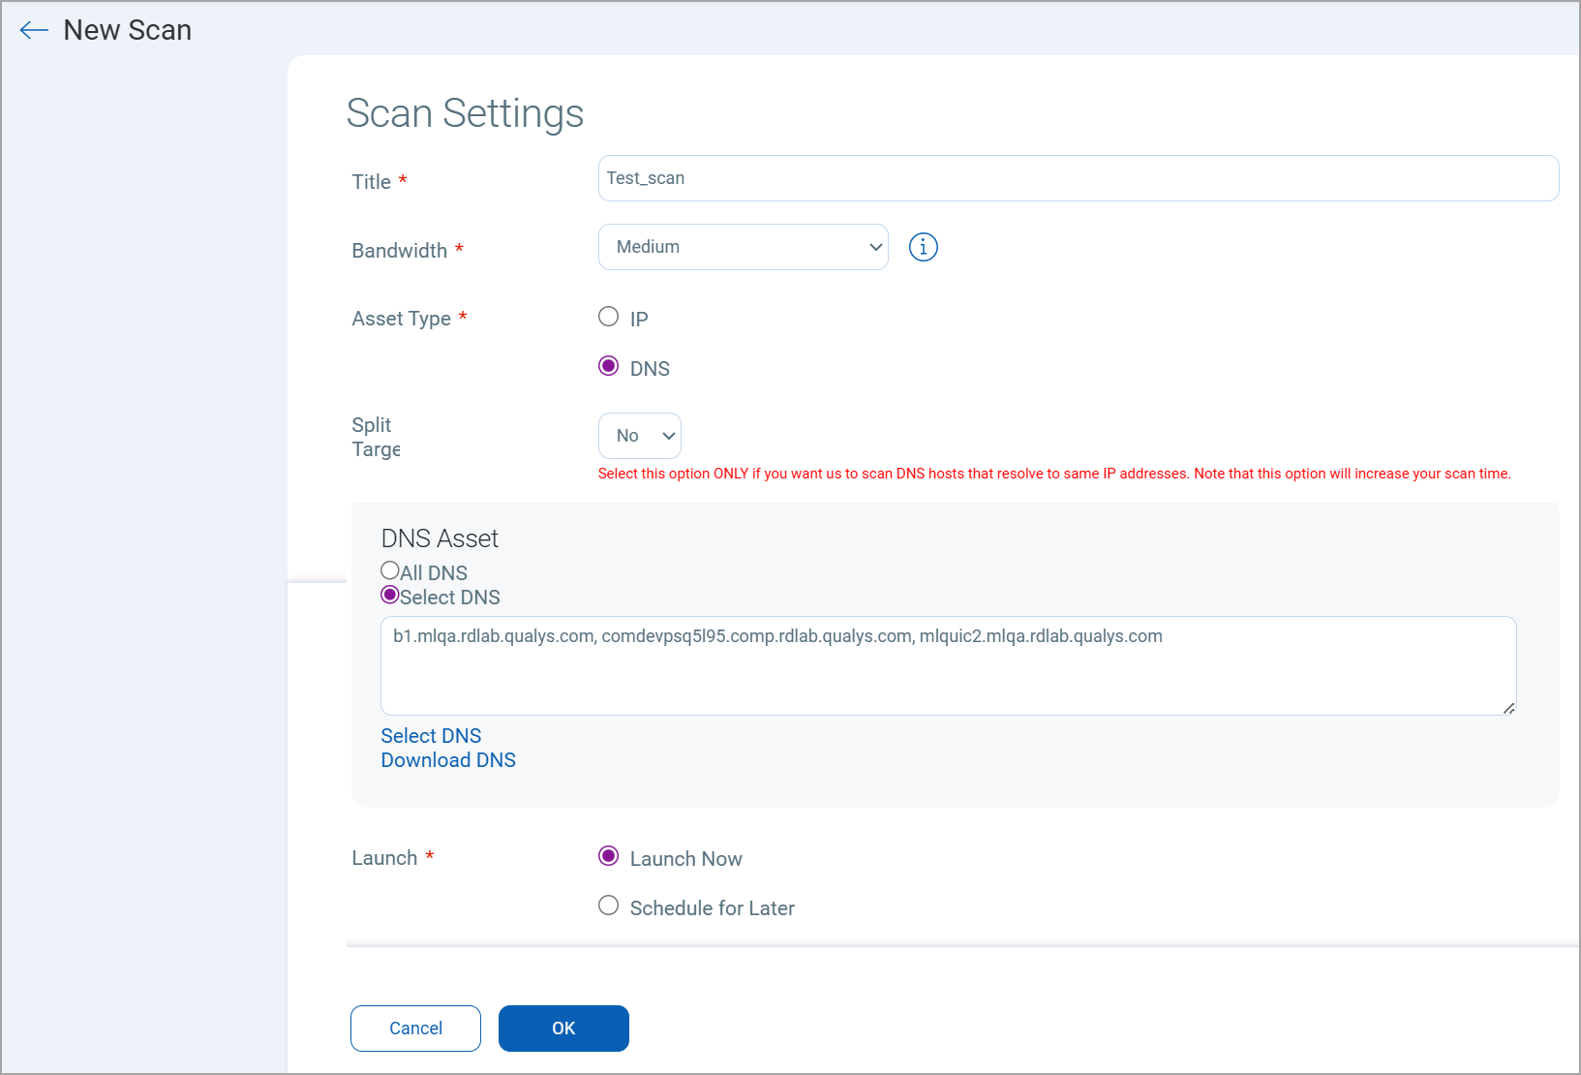Expand the Bandwidth dropdown set to Medium
This screenshot has width=1581, height=1075.
(x=743, y=247)
